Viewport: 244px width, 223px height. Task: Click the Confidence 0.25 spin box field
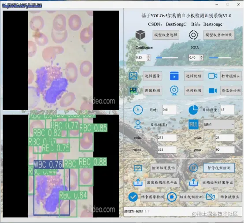(141, 57)
